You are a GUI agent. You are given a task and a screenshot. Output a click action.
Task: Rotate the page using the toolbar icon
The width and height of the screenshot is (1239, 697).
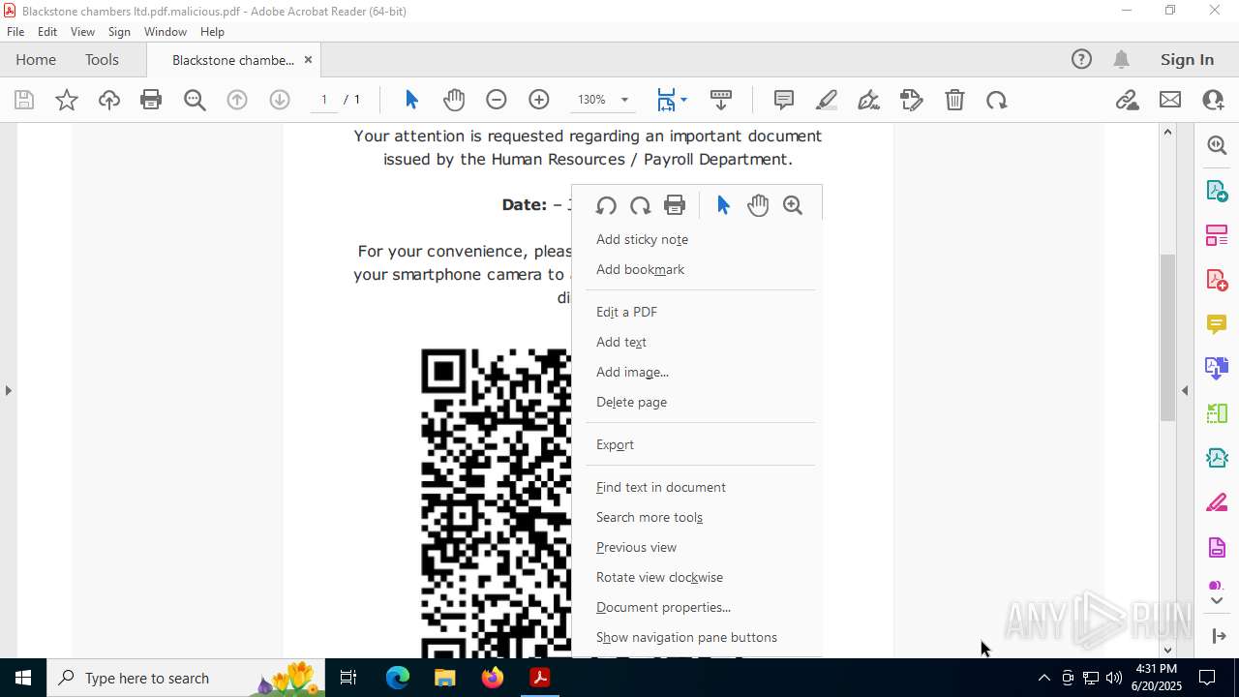pyautogui.click(x=997, y=100)
